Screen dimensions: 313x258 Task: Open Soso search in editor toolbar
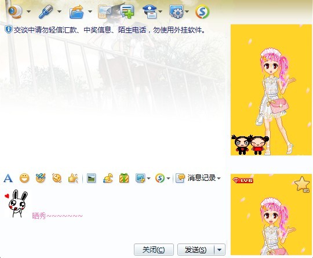pyautogui.click(x=160, y=178)
